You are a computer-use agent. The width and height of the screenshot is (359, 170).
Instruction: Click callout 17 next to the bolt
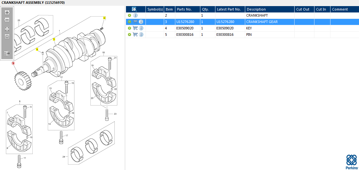coord(67,135)
